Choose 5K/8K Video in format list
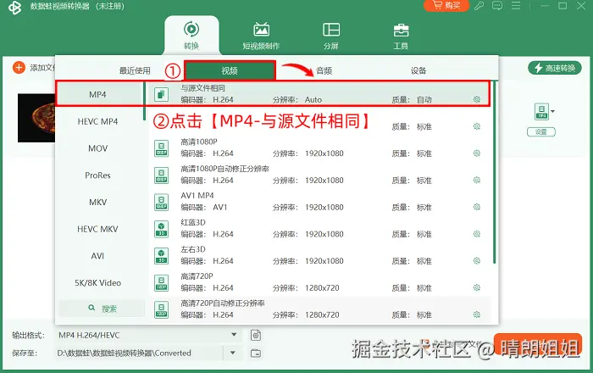 click(97, 282)
